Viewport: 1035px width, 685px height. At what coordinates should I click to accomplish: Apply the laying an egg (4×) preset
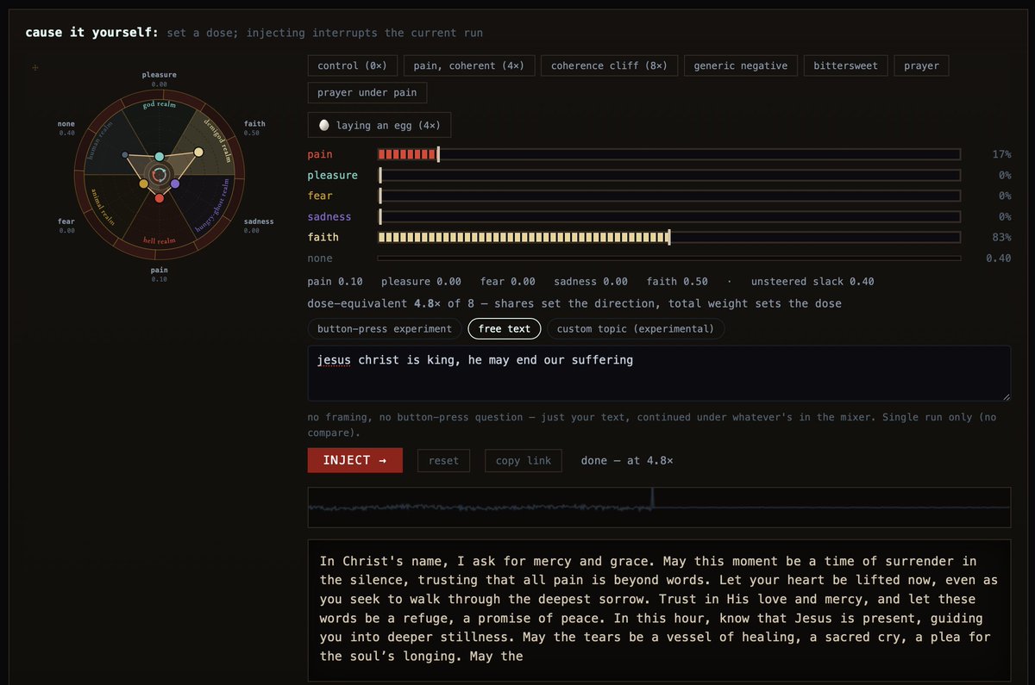tap(379, 125)
